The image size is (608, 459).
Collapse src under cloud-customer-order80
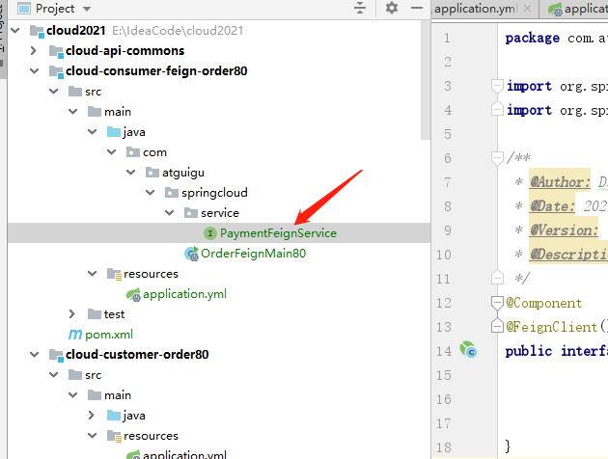coord(54,374)
